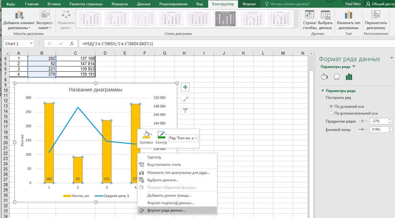Open Quick Layout icon (Экспресс-макет)

[x=44, y=15]
